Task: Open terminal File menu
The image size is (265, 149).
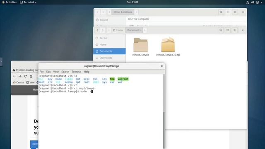Action: point(41,72)
